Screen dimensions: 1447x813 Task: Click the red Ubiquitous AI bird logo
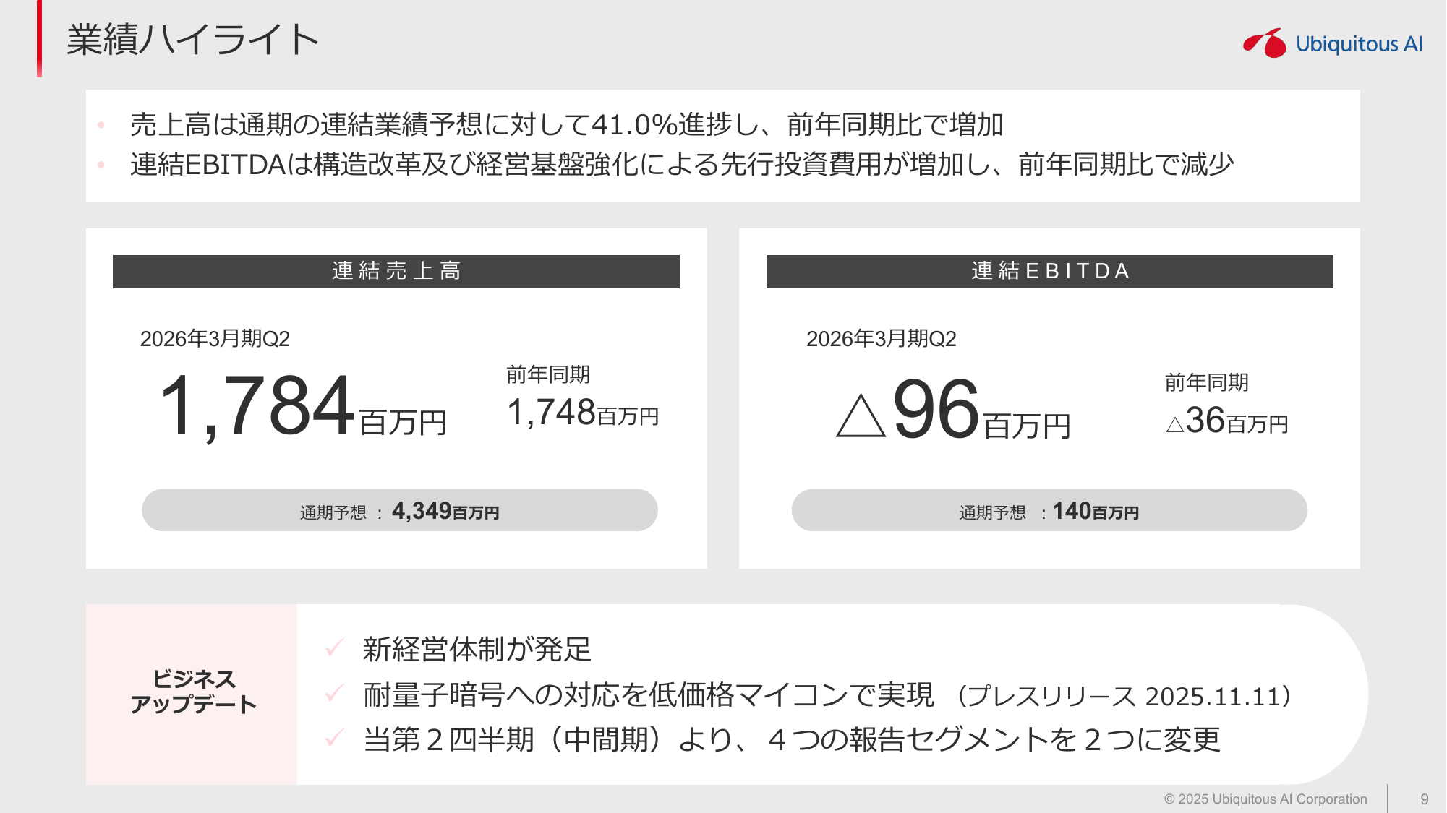[x=1265, y=43]
